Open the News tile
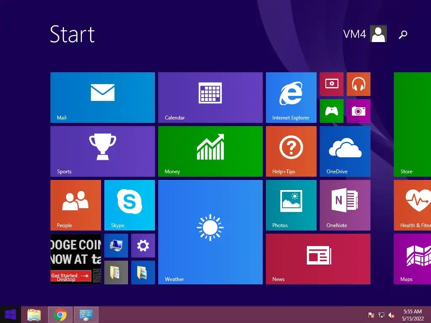The height and width of the screenshot is (323, 431). pos(318,259)
